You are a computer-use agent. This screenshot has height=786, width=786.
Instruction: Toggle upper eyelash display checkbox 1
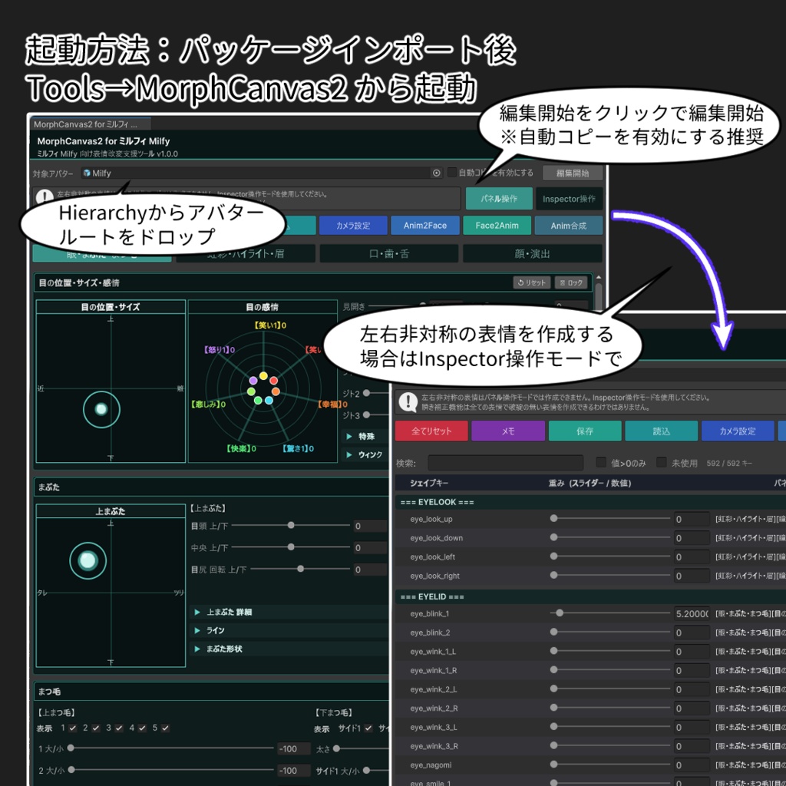click(x=73, y=728)
